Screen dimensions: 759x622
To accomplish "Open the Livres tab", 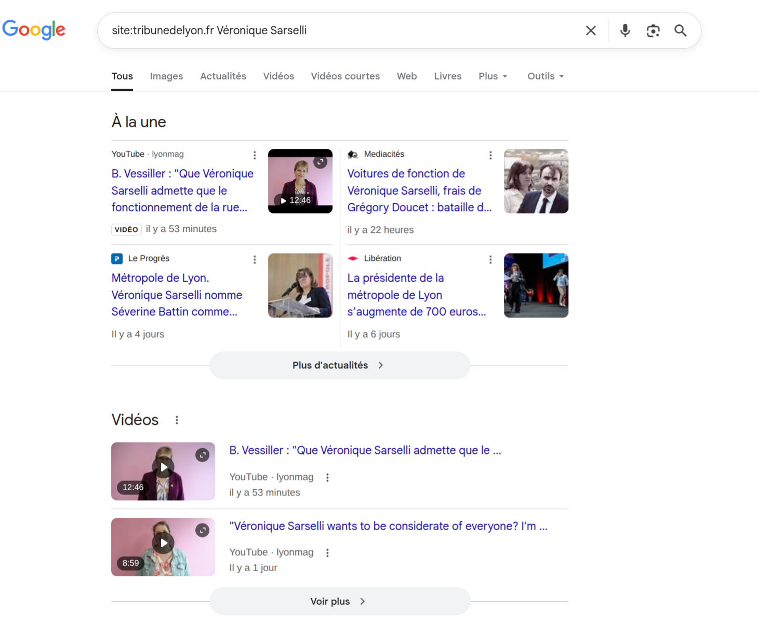I will tap(448, 76).
